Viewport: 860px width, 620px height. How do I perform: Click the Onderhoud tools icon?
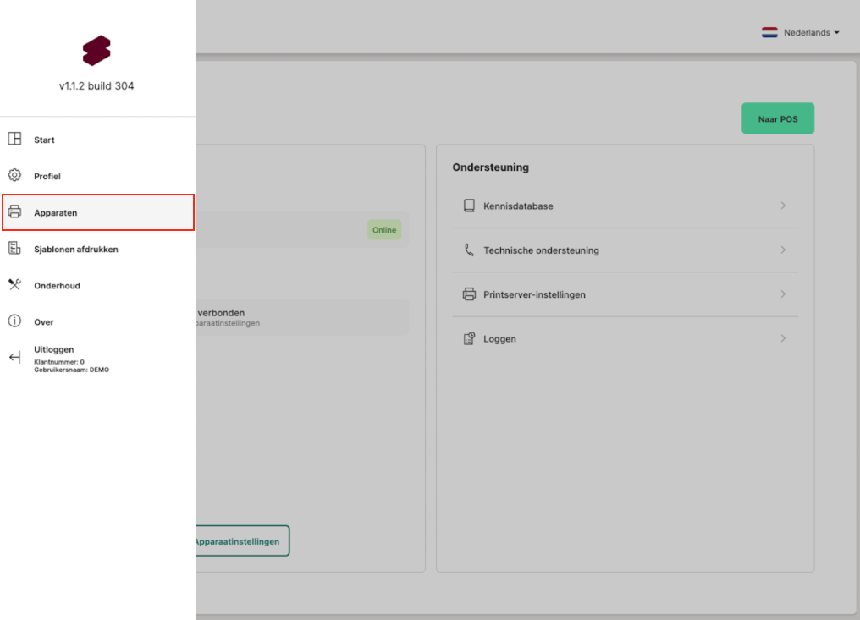(x=14, y=285)
